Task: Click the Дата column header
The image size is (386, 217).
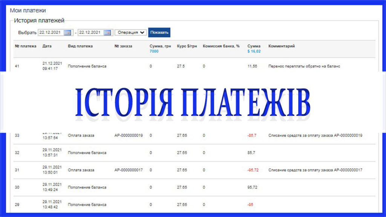Action: coord(47,46)
